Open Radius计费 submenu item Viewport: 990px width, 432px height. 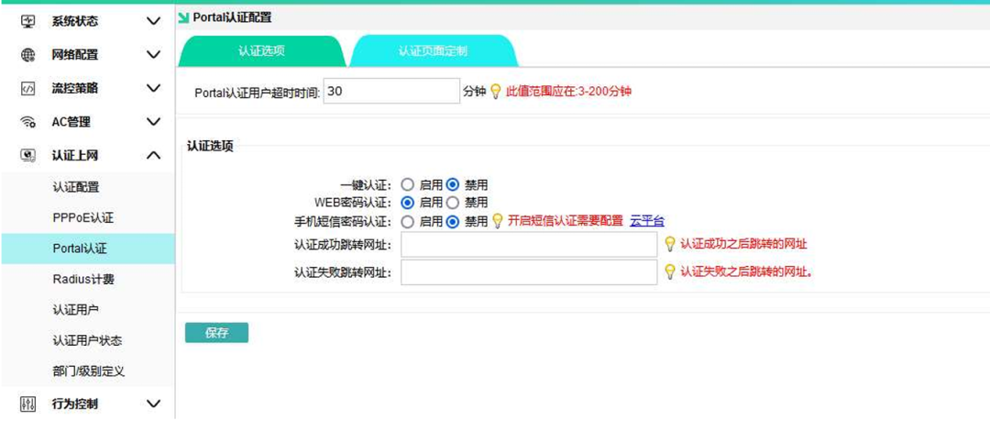pos(84,279)
